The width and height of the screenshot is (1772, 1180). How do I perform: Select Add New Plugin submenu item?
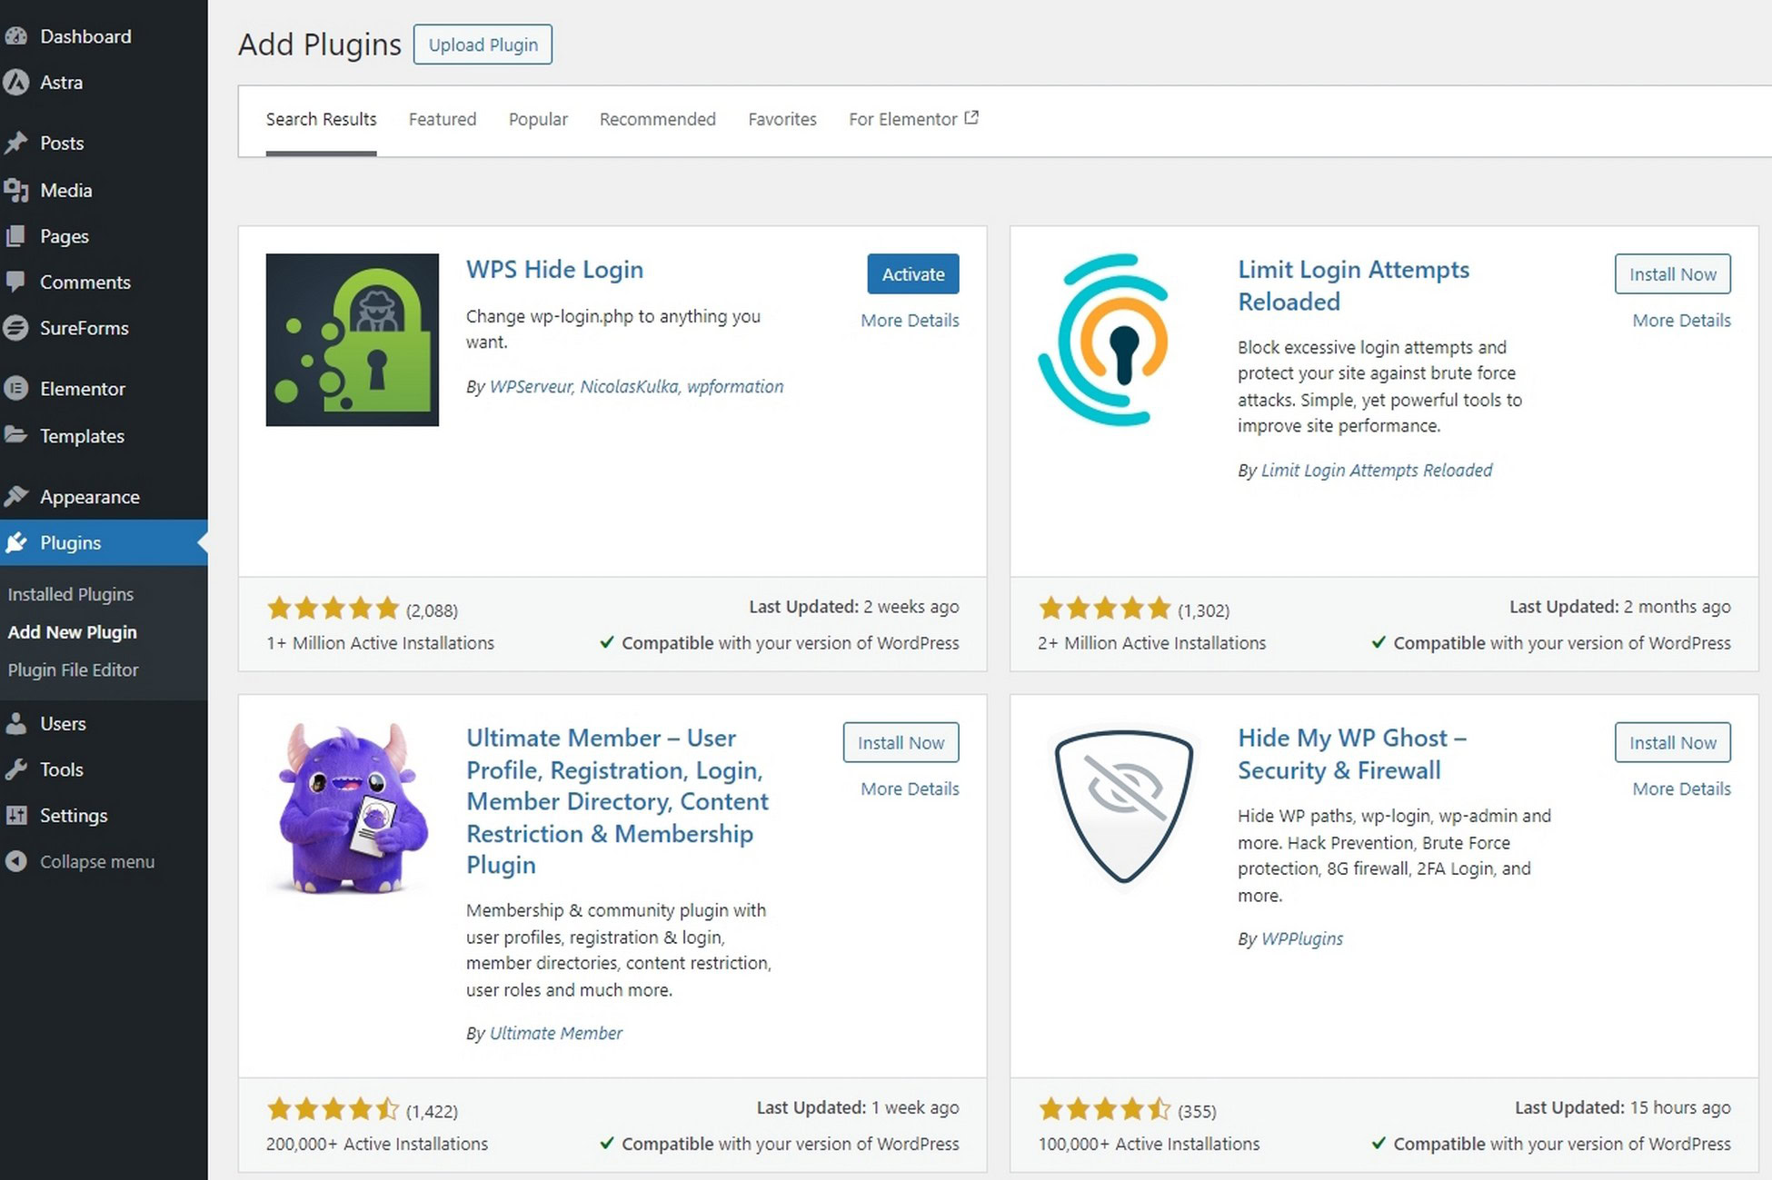pos(73,632)
